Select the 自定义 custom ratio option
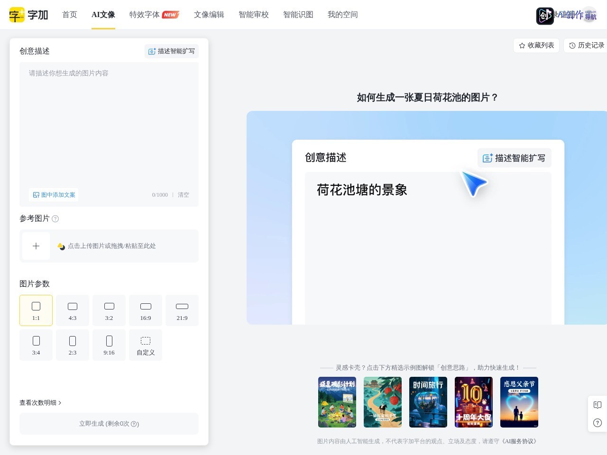Image resolution: width=607 pixels, height=455 pixels. (x=146, y=345)
